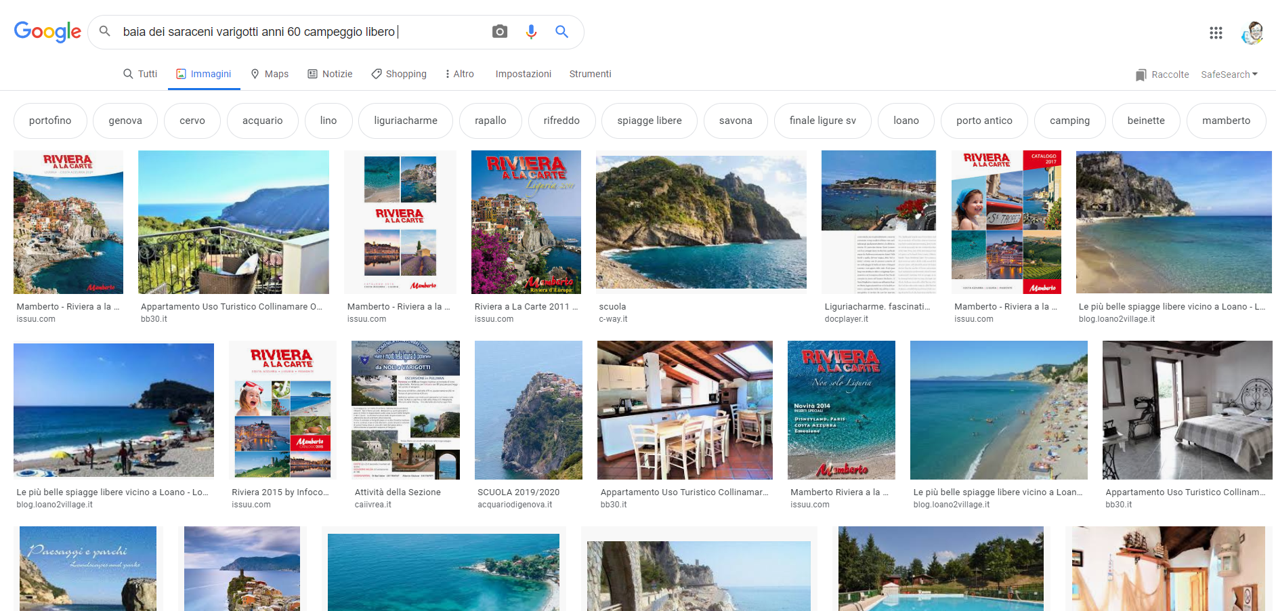Expand the Altro more menu
Viewport: 1276px width, 611px height.
click(459, 74)
